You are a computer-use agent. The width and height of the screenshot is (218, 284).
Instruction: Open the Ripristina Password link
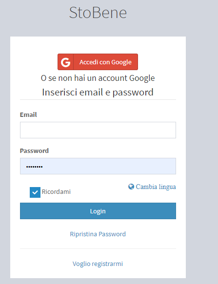click(98, 234)
